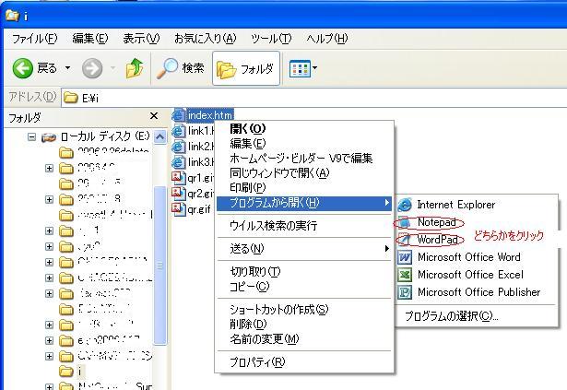Open the ファイル(F) menu
567x390 pixels.
pyautogui.click(x=35, y=39)
